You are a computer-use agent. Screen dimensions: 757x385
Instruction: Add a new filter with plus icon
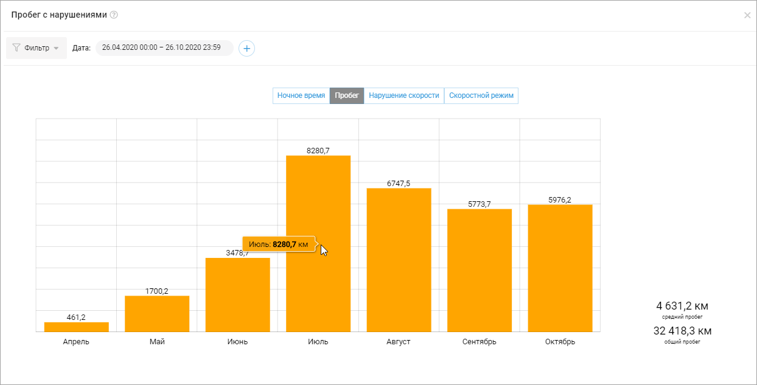(x=246, y=49)
